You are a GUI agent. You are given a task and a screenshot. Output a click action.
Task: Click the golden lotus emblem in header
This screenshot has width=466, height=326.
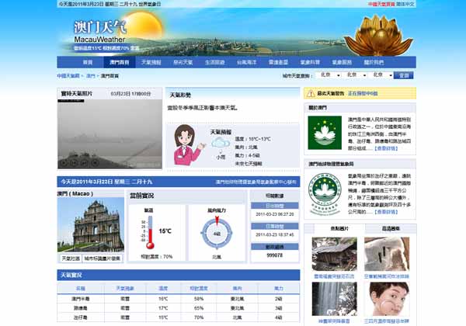pos(377,33)
